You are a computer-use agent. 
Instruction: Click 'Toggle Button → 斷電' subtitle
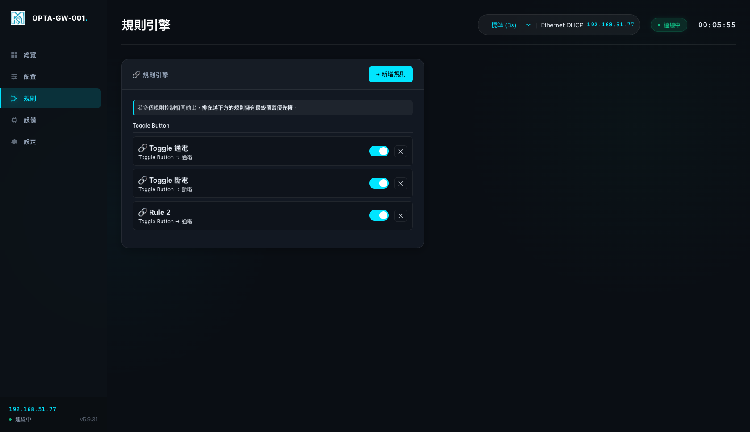(x=165, y=189)
